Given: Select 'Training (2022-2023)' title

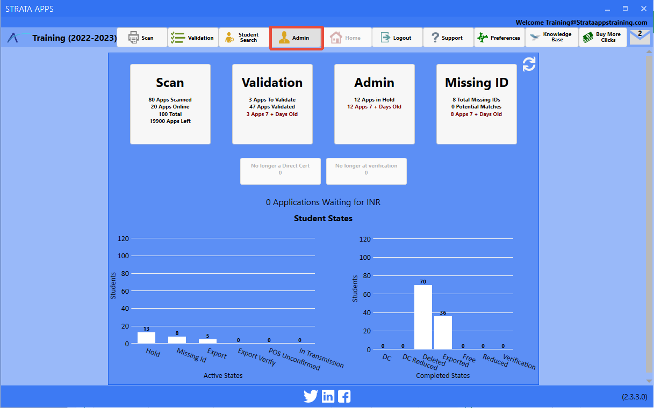Looking at the screenshot, I should 75,38.
